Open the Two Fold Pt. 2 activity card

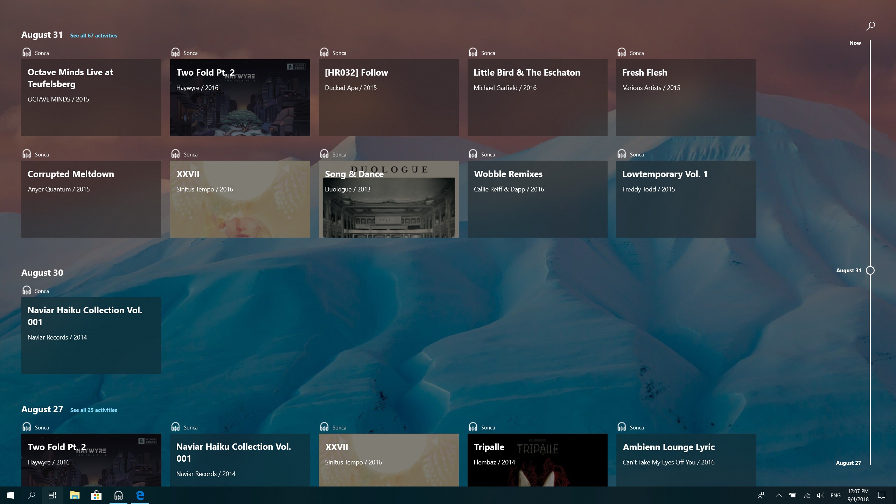pyautogui.click(x=240, y=98)
